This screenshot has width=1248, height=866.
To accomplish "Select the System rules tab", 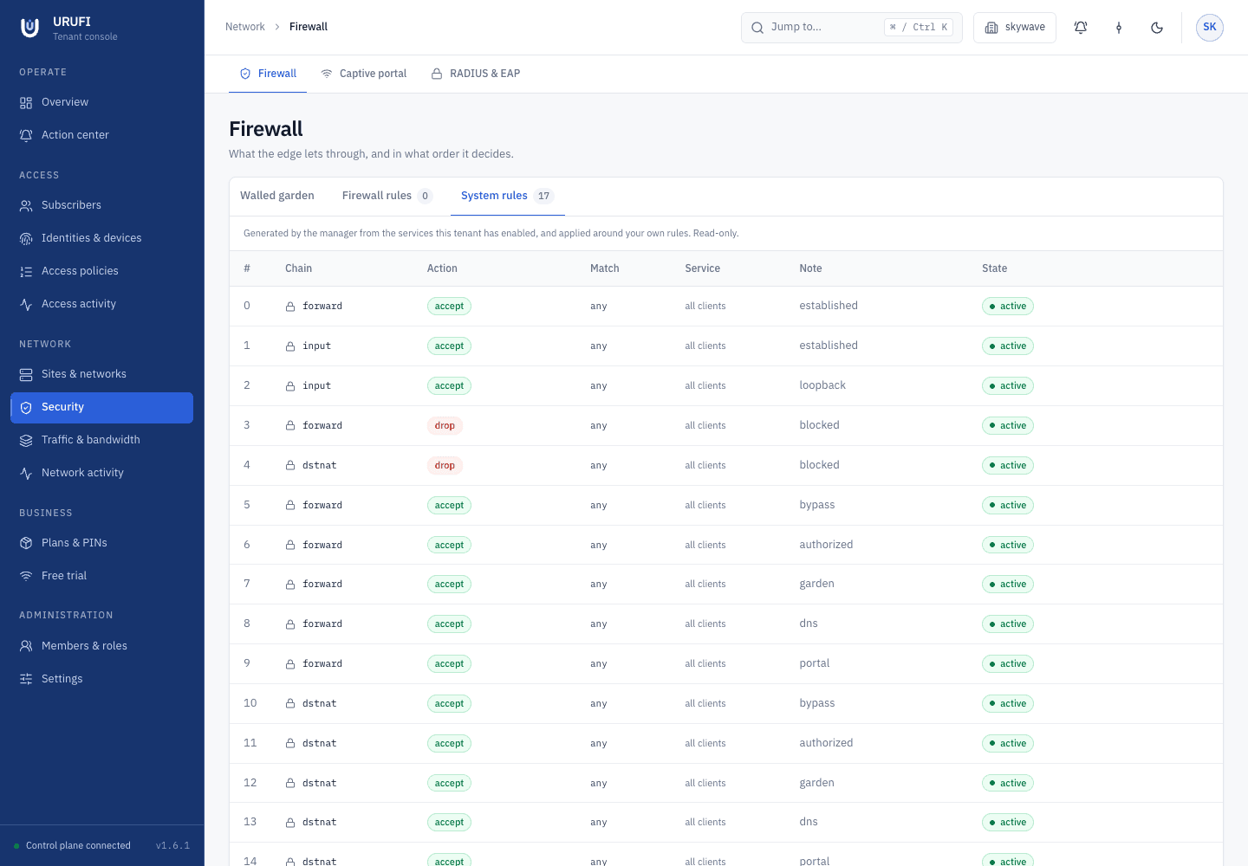I will coord(508,196).
